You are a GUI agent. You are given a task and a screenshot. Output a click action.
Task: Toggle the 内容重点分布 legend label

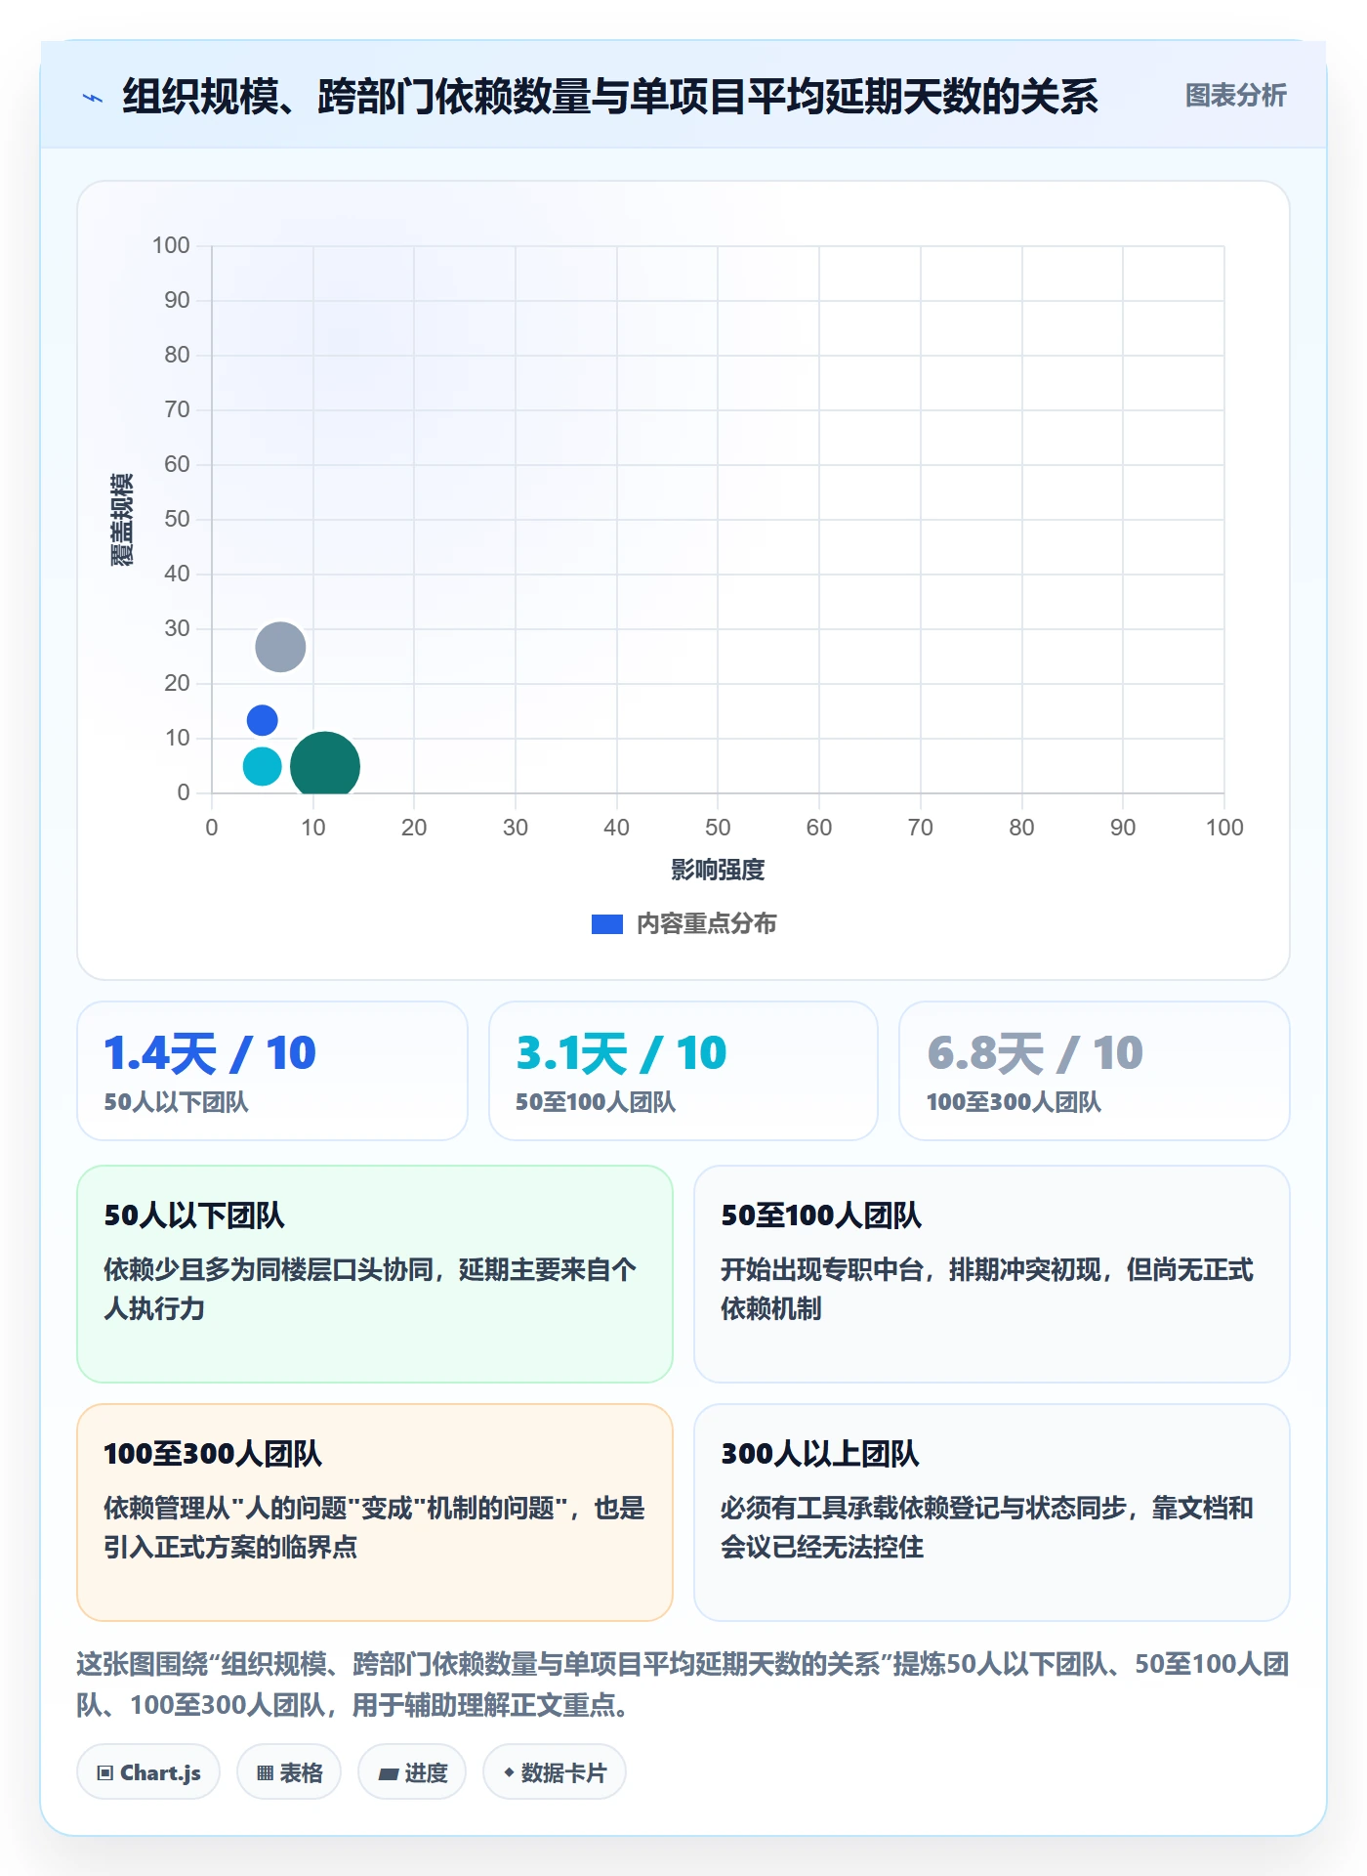point(706,924)
